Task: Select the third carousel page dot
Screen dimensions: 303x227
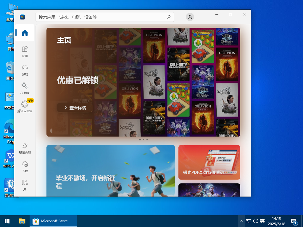Action: (x=147, y=140)
